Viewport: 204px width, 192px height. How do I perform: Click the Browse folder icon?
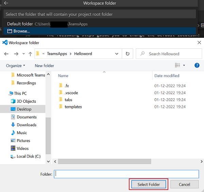pyautogui.click(x=10, y=31)
